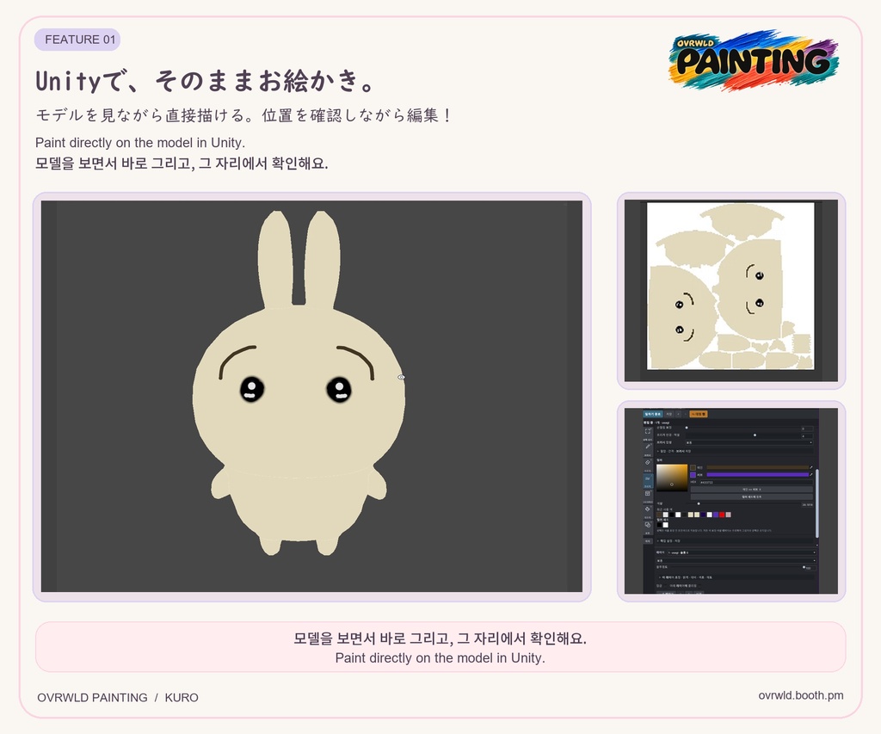Click the eyedropper beside the brown color bar
881x734 pixels.
pos(810,467)
